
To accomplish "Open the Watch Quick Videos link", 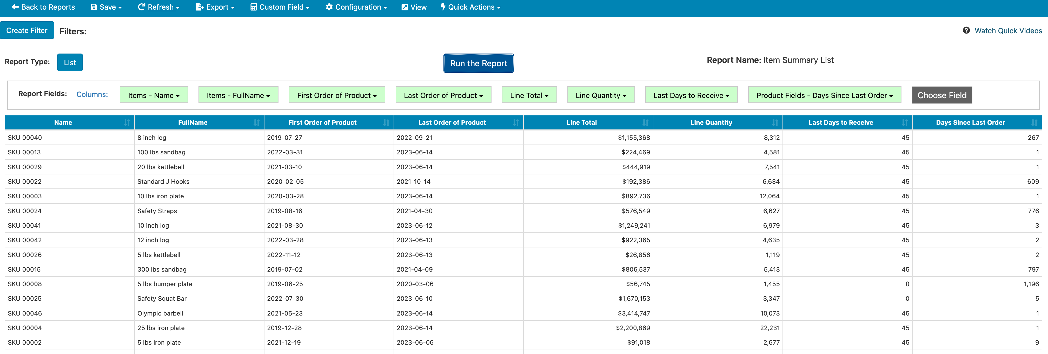I will 1008,30.
